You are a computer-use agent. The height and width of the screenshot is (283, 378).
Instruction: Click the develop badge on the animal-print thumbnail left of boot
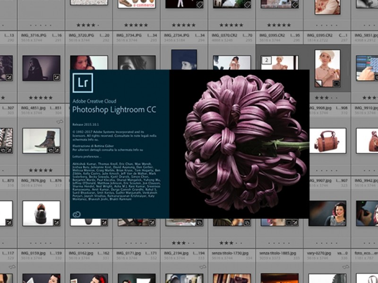[9, 150]
